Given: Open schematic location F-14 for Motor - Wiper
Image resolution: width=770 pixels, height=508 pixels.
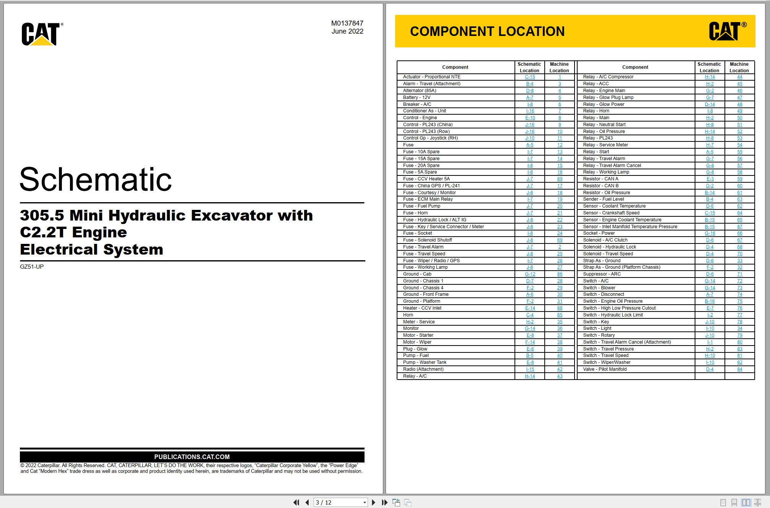Looking at the screenshot, I should (x=530, y=342).
